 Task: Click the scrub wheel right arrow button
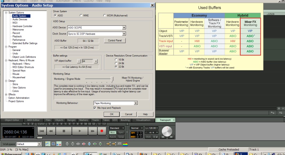pyautogui.click(x=171, y=137)
